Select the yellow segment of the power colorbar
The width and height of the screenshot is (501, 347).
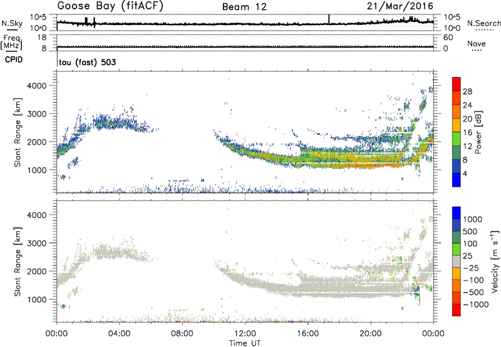point(457,125)
